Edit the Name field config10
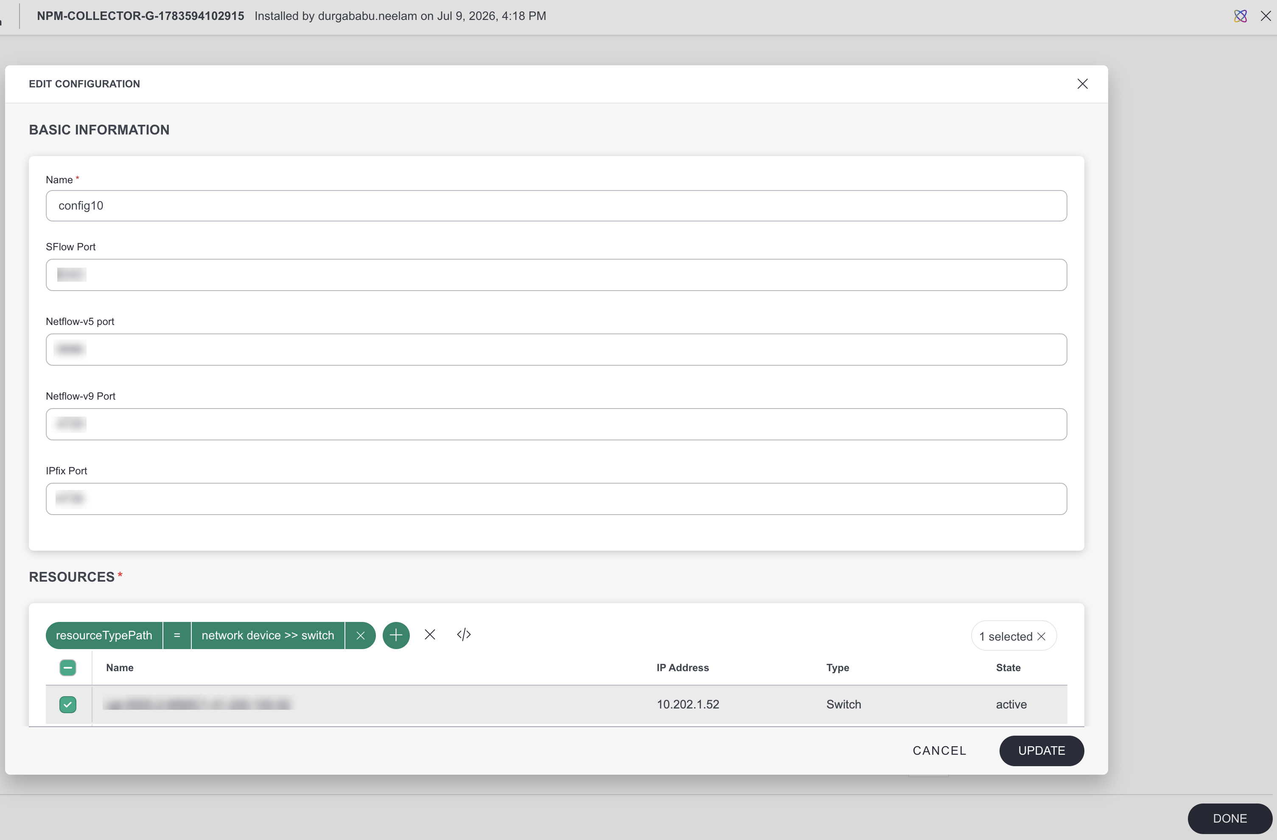Image resolution: width=1277 pixels, height=840 pixels. (x=557, y=205)
